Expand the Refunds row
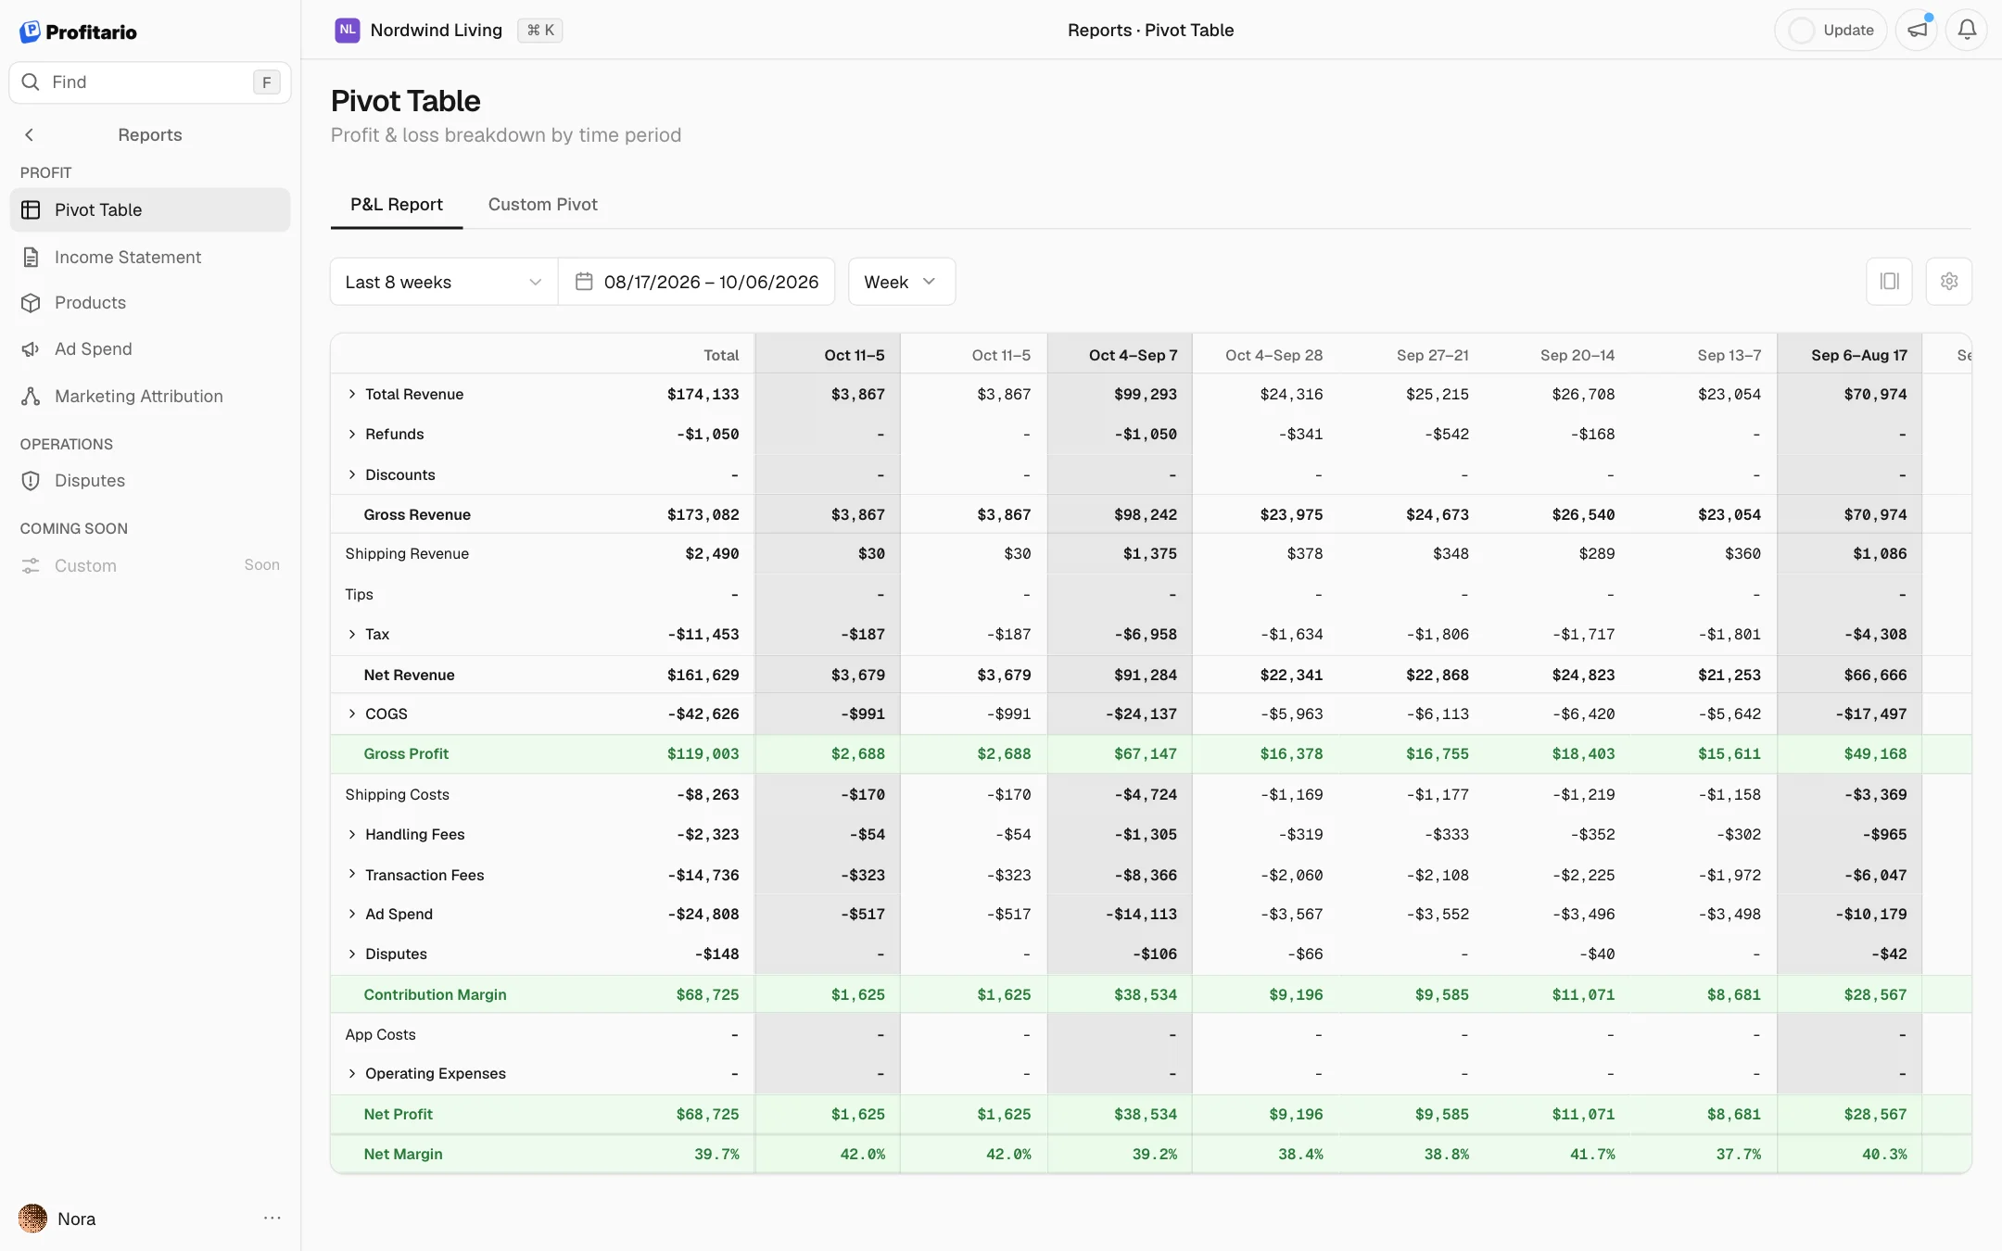 [352, 434]
